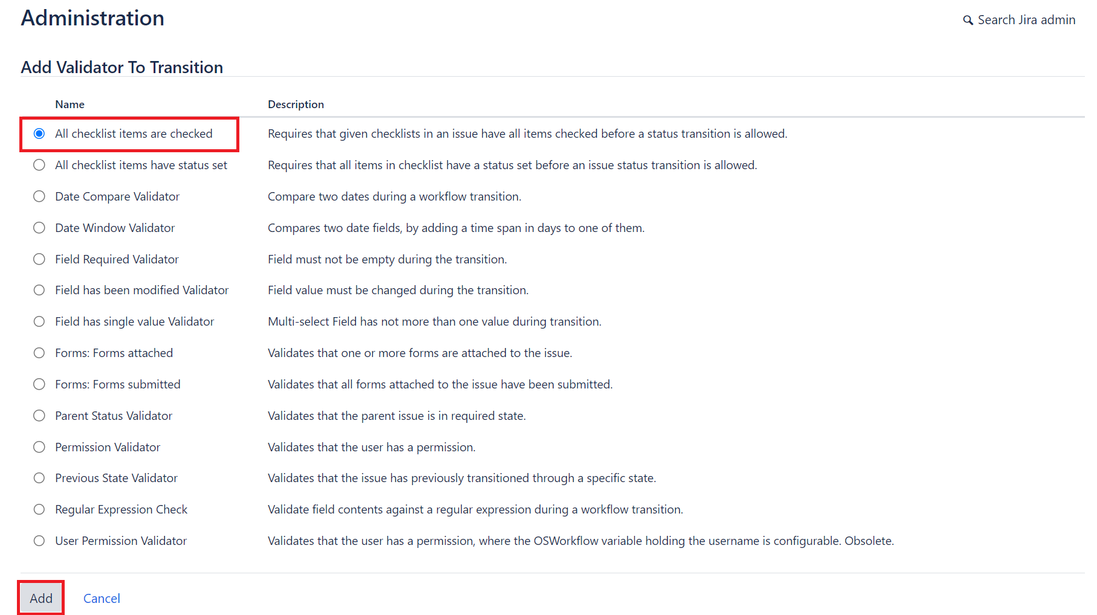Viewport: 1097px width, 615px height.
Task: Select the Regular Expression Check validator
Action: pyautogui.click(x=39, y=509)
